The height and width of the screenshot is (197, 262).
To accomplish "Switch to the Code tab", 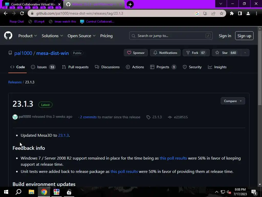I will (x=18, y=67).
